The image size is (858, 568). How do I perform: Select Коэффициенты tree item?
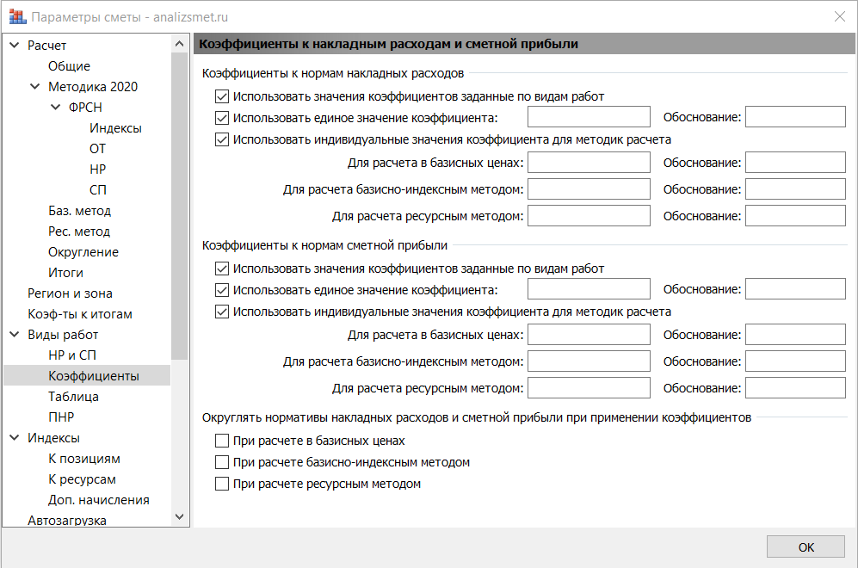(x=94, y=376)
